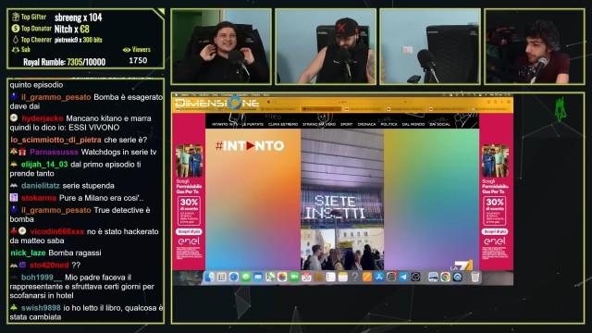Open Launchpad in the dock
Image resolution: width=592 pixels, height=333 pixels.
tap(222, 277)
